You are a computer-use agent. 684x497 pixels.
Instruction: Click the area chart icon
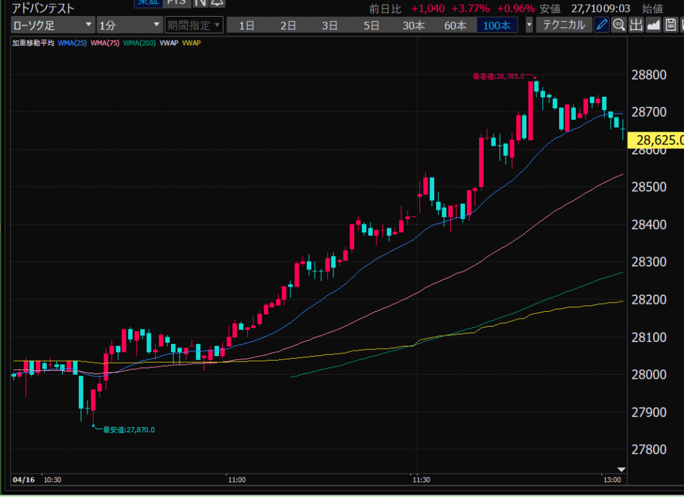(x=653, y=25)
